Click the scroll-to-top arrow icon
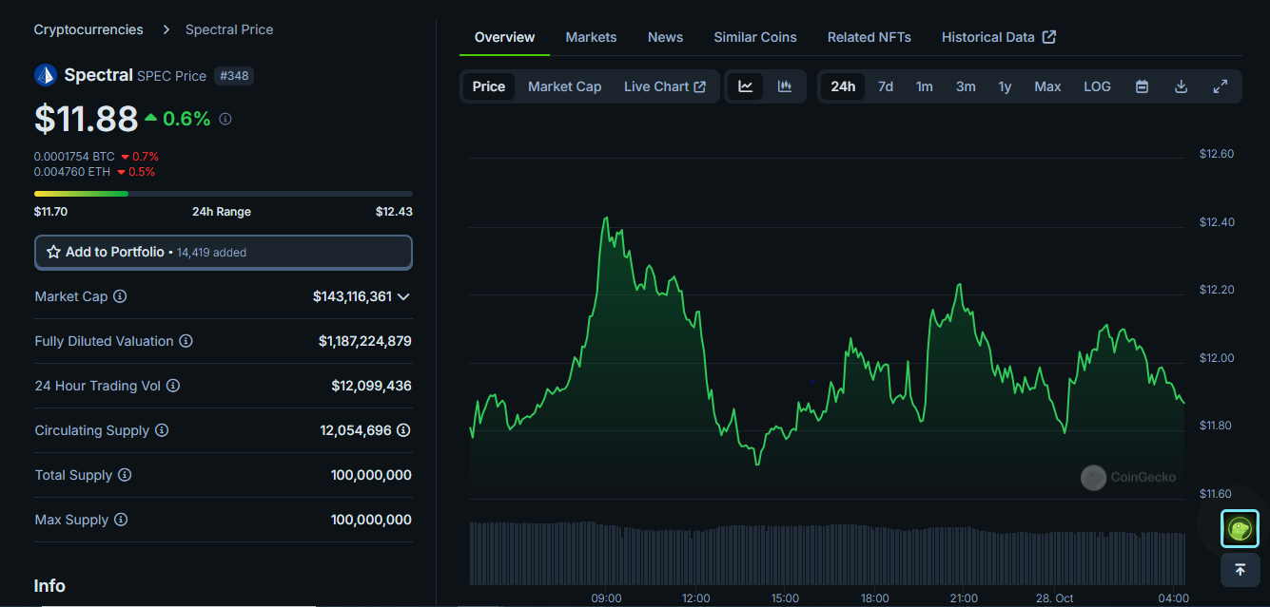 click(1240, 569)
